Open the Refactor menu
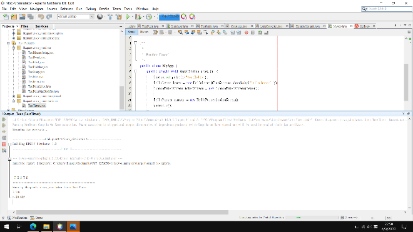This screenshot has width=413, height=232. pyautogui.click(x=66, y=9)
